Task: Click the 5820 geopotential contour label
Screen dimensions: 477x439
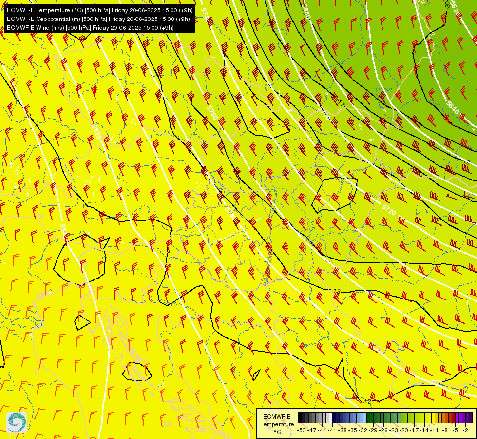Action: (96, 132)
